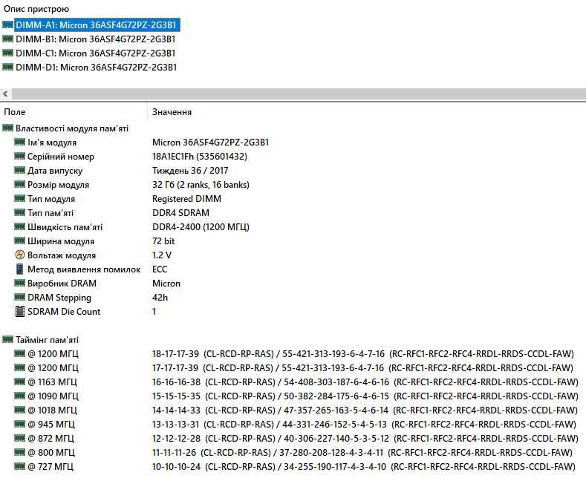Screen dimensions: 586x481
Task: Click the icon next to 'Дата випуску'
Action: point(20,170)
